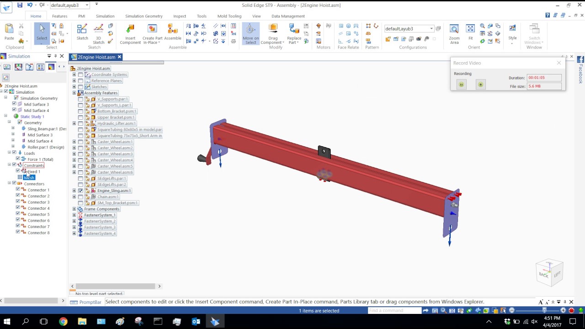585x329 pixels.
Task: Check the Reference Planes checkbox
Action: pyautogui.click(x=80, y=80)
